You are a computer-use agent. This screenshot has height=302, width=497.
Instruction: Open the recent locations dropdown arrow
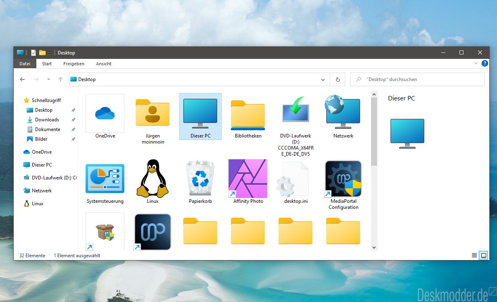48,79
